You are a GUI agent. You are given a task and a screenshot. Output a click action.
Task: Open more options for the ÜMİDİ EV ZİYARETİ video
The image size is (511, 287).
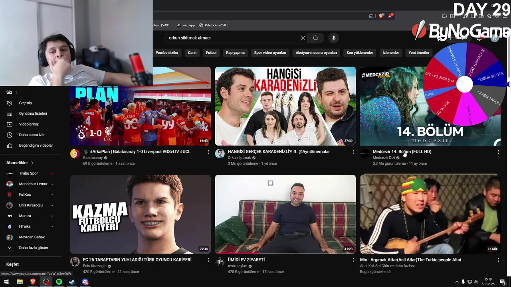[353, 260]
